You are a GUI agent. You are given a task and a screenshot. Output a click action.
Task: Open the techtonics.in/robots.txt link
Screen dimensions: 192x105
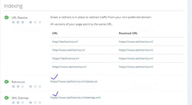click(74, 82)
